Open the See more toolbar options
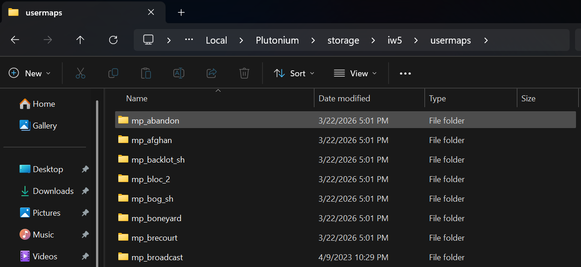Image resolution: width=581 pixels, height=267 pixels. pos(405,73)
